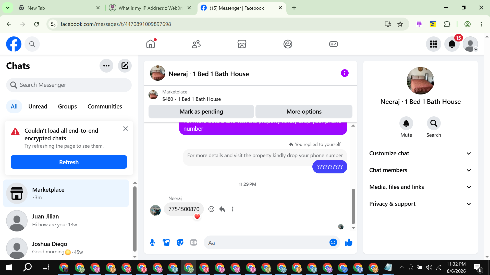Send a thumbs-up like
This screenshot has height=275, width=490.
pos(348,242)
